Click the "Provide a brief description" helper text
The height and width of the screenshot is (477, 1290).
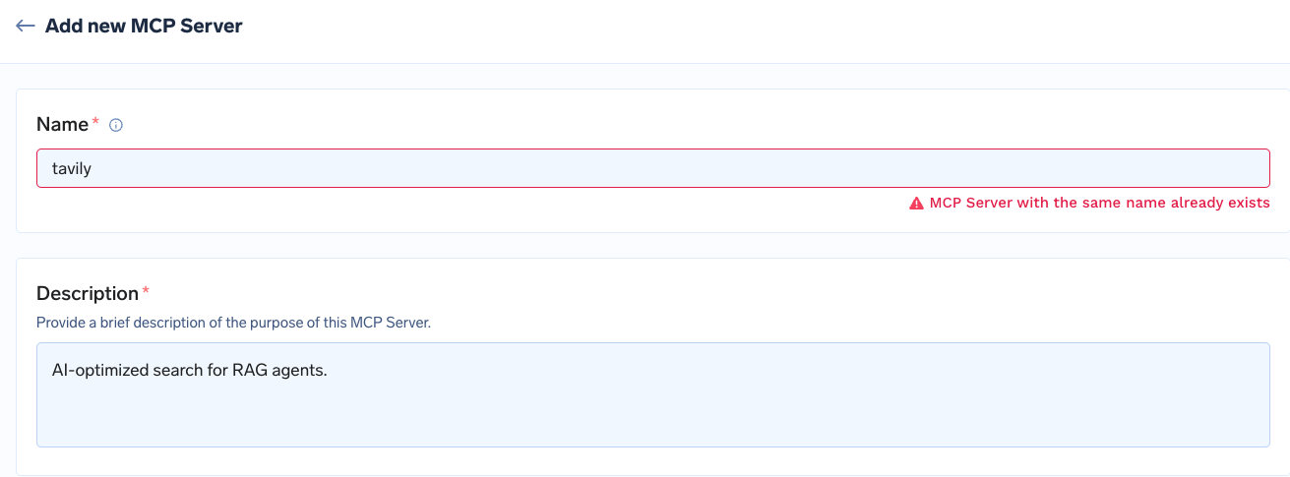[x=233, y=323]
